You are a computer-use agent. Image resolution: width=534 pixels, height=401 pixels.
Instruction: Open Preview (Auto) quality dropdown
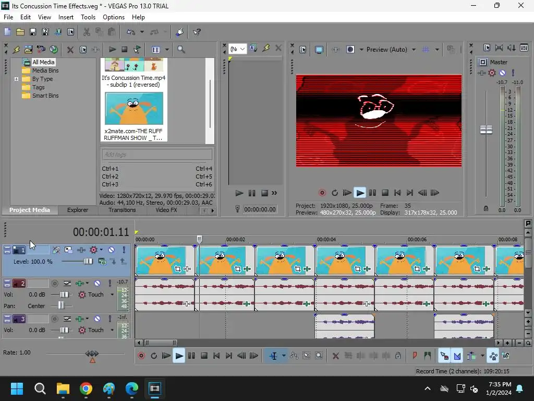[x=414, y=50]
